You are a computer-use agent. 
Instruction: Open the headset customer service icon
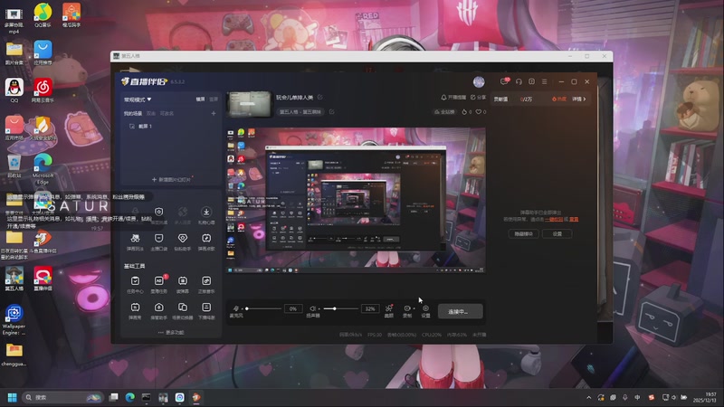[519, 81]
